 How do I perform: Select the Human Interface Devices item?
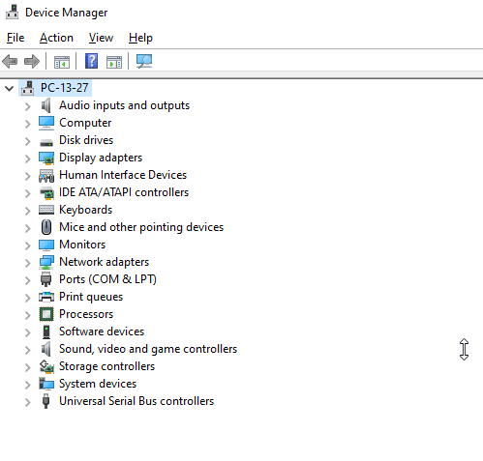point(123,175)
